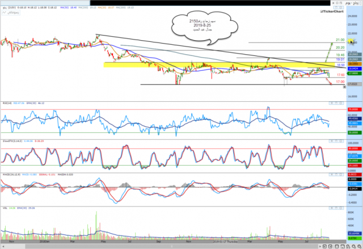The image size is (363, 249).
Task: Click the MACD(26,12,9) panel label
Action: [x=11, y=175]
